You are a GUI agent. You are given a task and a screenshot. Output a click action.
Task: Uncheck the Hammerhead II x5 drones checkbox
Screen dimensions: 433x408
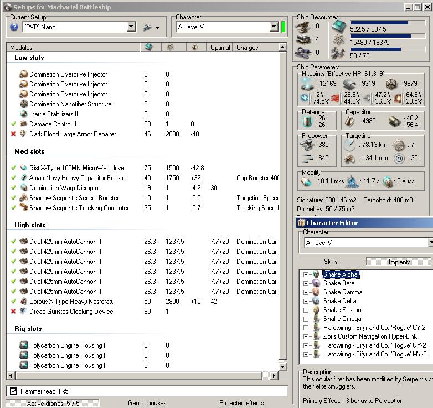pyautogui.click(x=14, y=391)
